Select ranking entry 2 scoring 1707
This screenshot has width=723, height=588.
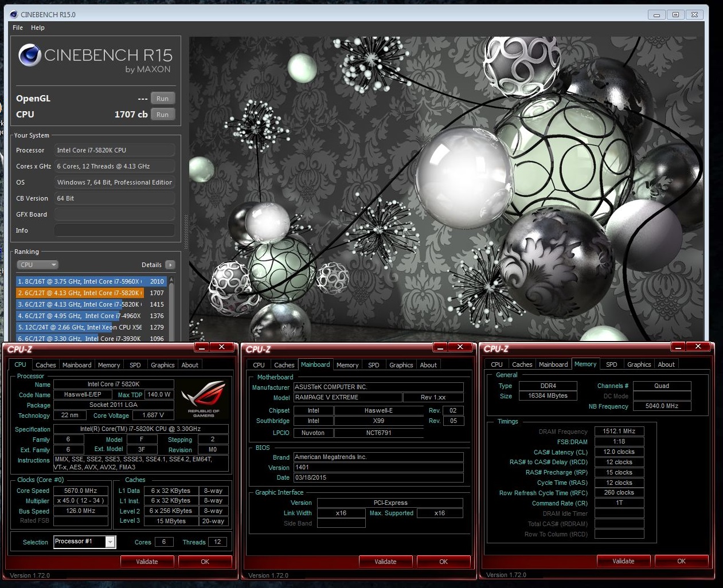[91, 293]
